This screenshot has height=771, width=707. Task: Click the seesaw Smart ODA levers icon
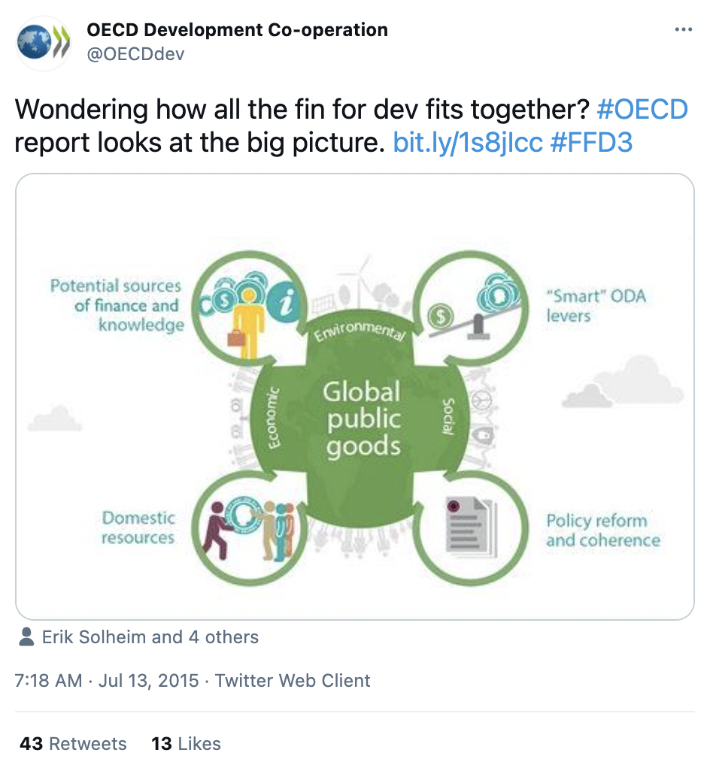[471, 308]
